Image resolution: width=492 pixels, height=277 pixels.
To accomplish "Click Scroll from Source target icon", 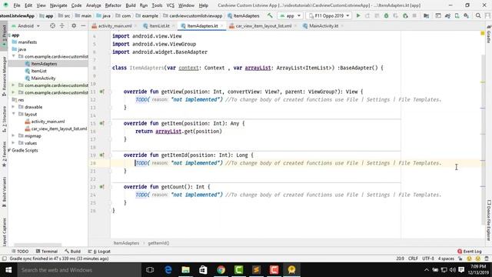I will pos(52,25).
